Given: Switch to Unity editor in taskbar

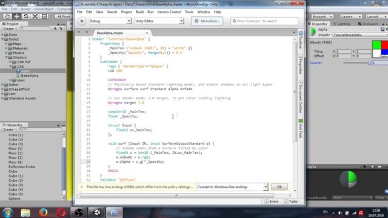Looking at the screenshot, I should [97, 213].
